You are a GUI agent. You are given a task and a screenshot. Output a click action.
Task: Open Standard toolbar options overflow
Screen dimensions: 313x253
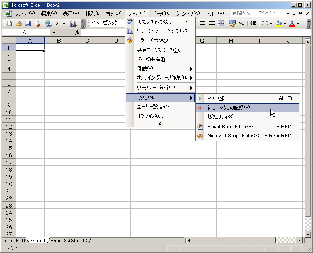pyautogui.click(x=83, y=24)
